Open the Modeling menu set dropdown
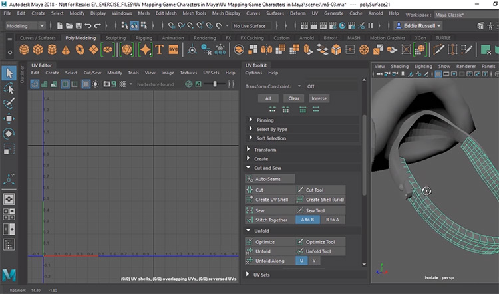The image size is (499, 294). [x=25, y=26]
